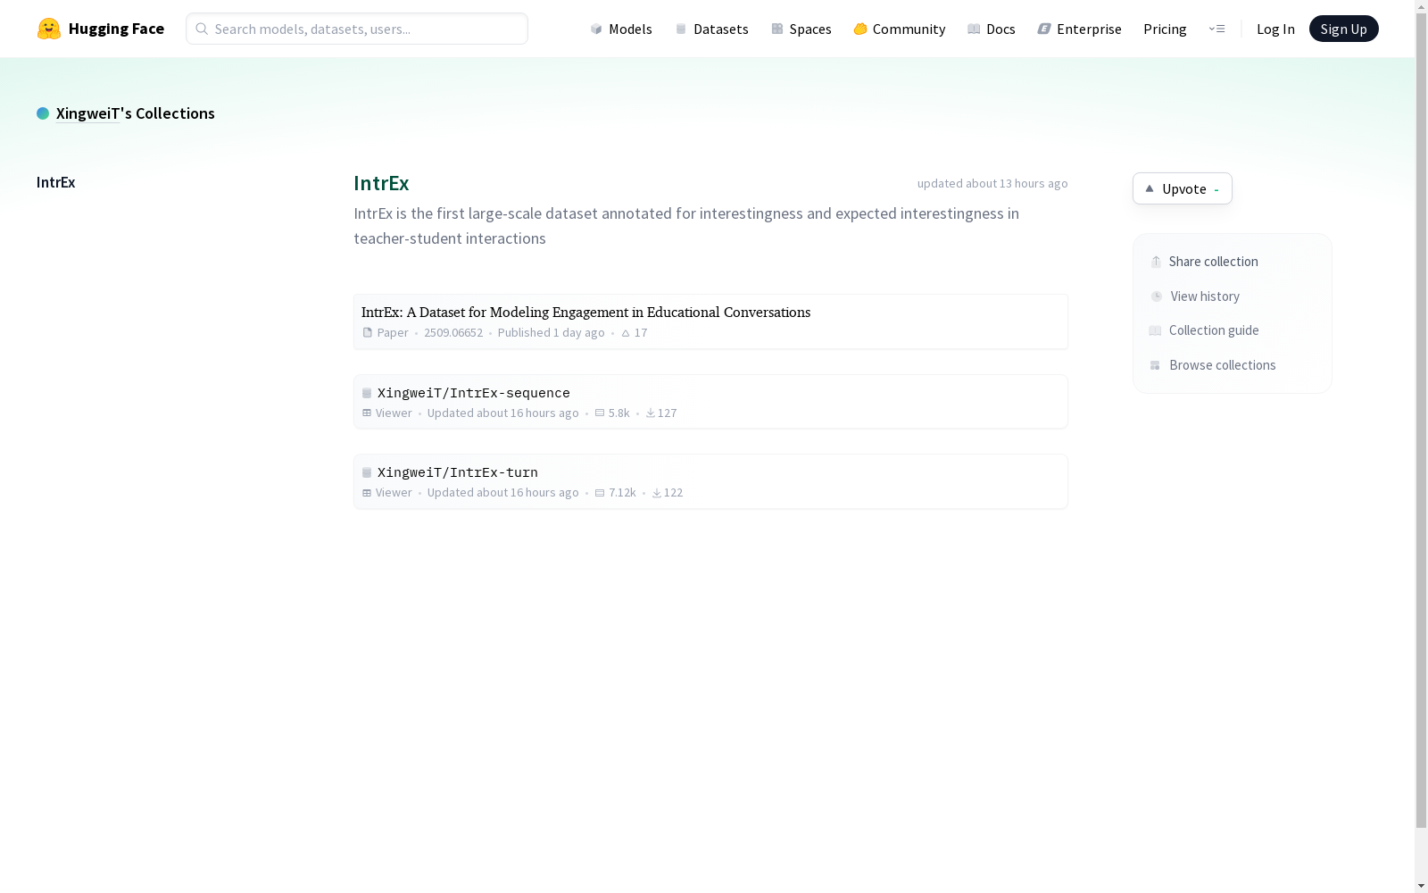Click the Collection guide book icon
This screenshot has width=1428, height=893.
coord(1155,330)
